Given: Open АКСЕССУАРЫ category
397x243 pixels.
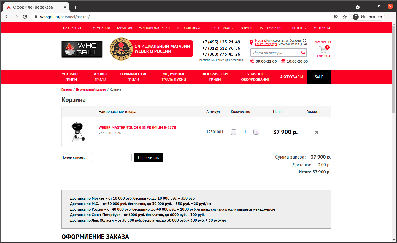Looking at the screenshot, I should [291, 77].
